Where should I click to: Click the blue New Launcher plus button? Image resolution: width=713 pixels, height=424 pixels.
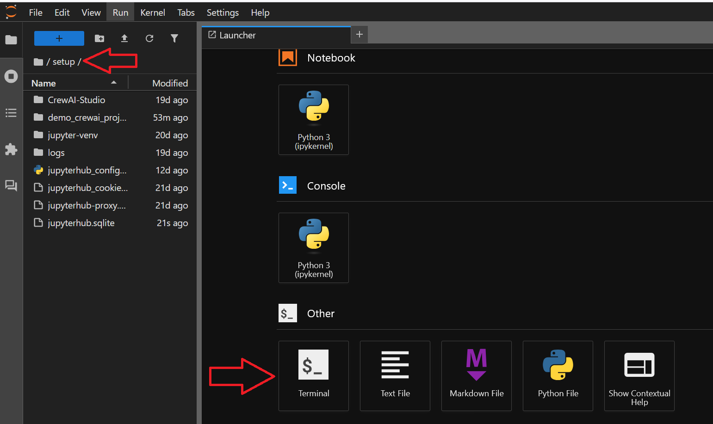[x=59, y=38]
